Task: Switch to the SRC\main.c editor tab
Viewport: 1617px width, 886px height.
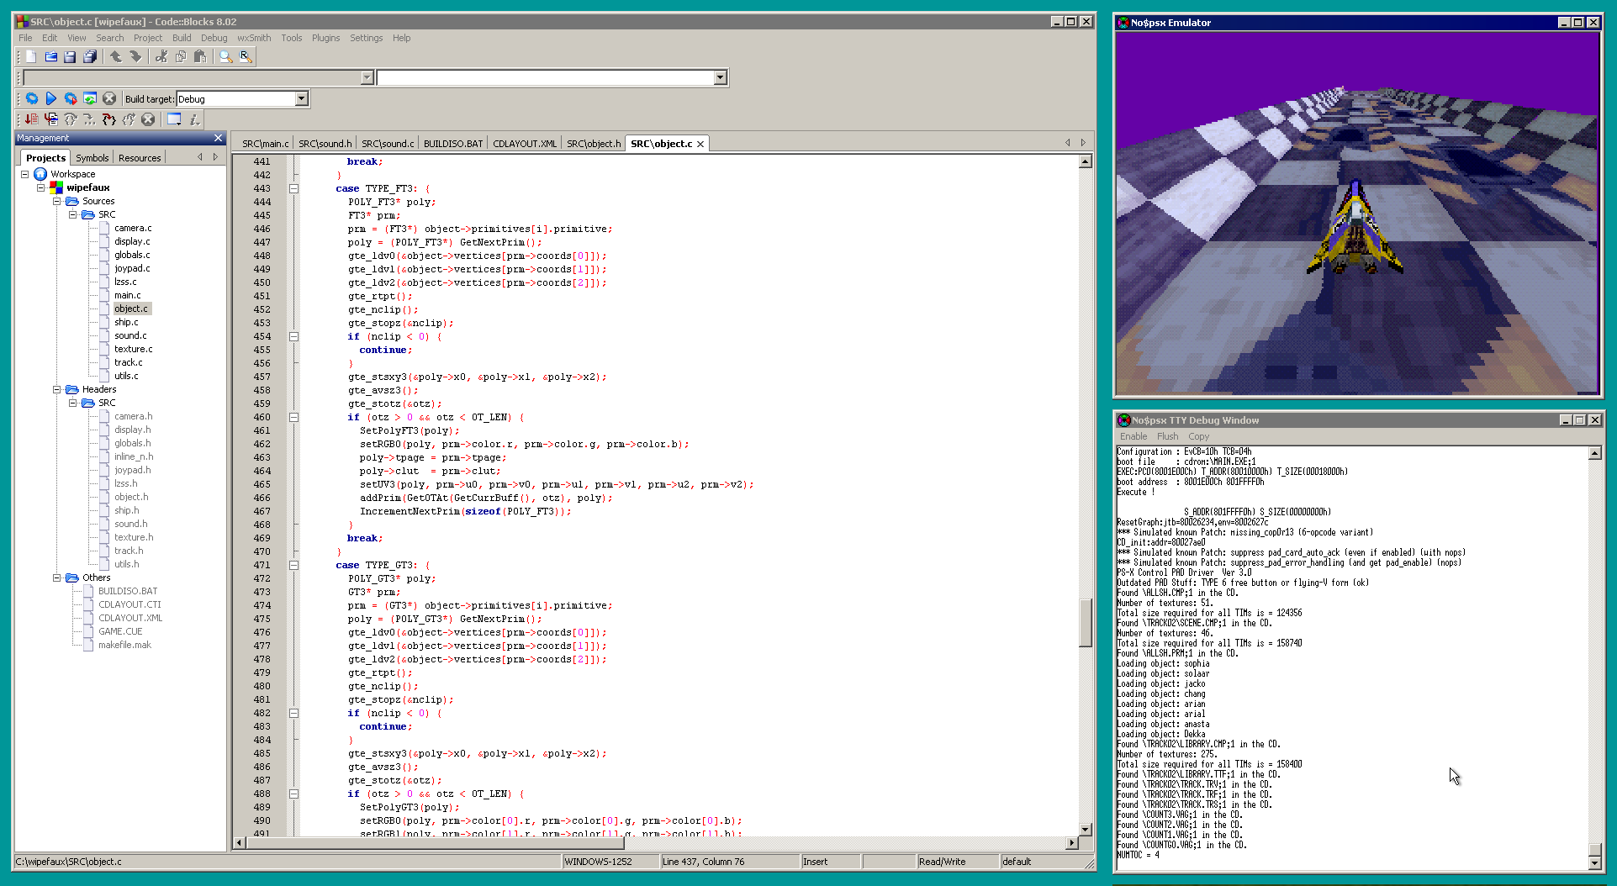Action: click(x=265, y=144)
